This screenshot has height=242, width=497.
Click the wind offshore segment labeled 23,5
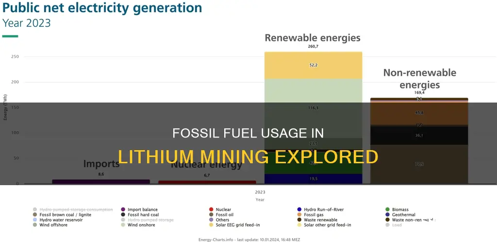[313, 143]
